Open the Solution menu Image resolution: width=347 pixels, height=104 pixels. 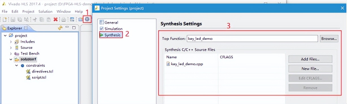(45, 12)
